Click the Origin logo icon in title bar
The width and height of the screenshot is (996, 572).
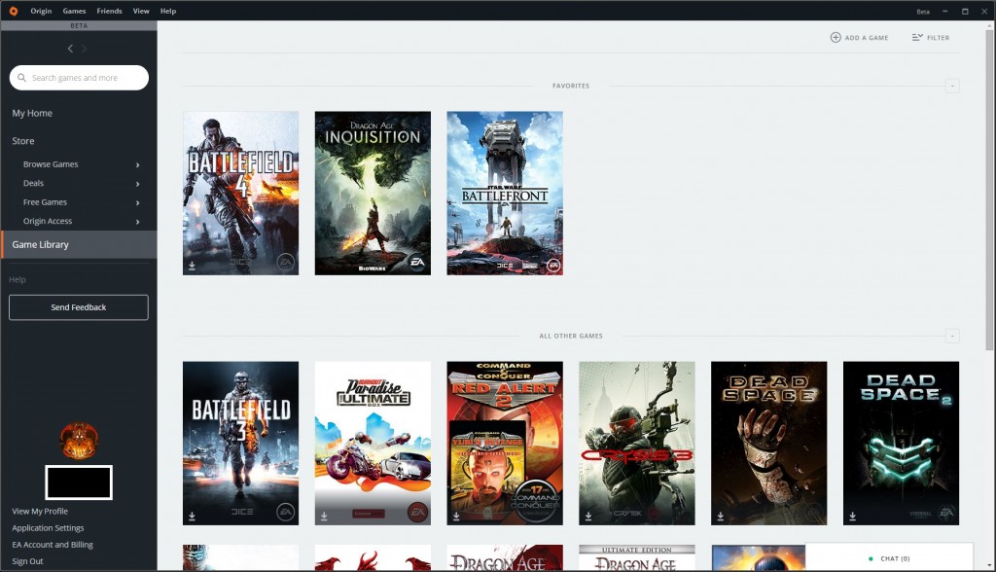pyautogui.click(x=14, y=11)
